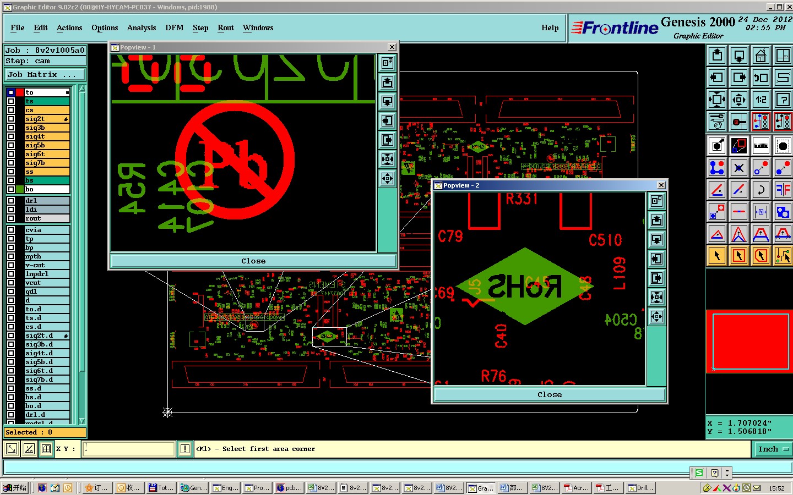Toggle display checkbox for layer ss
Screen dimensions: 793x495
11,172
